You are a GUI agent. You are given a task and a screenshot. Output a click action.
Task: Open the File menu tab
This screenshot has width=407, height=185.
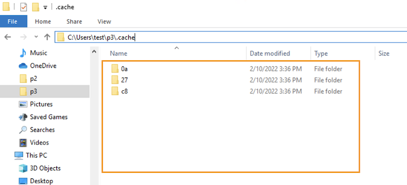[x=12, y=21]
